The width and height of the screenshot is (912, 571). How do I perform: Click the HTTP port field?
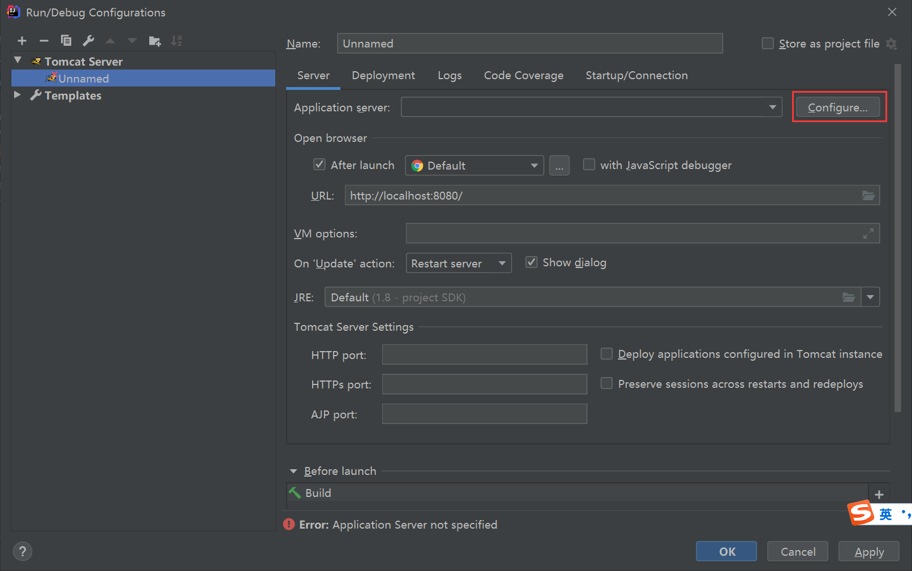[485, 354]
